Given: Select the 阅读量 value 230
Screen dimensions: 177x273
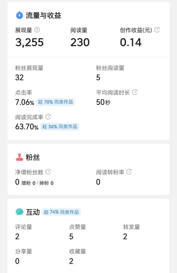Looking at the screenshot, I should 79,42.
